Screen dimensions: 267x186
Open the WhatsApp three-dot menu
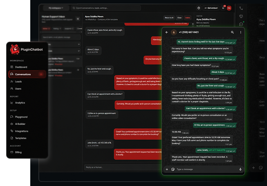coord(240,32)
